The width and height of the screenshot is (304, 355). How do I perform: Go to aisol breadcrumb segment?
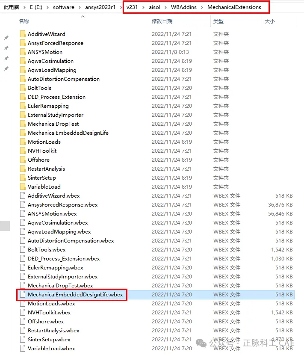pos(155,7)
